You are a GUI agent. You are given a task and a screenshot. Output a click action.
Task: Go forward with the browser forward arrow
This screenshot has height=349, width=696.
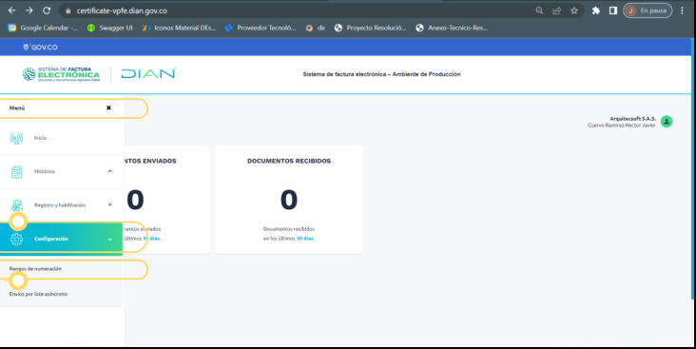[x=29, y=10]
